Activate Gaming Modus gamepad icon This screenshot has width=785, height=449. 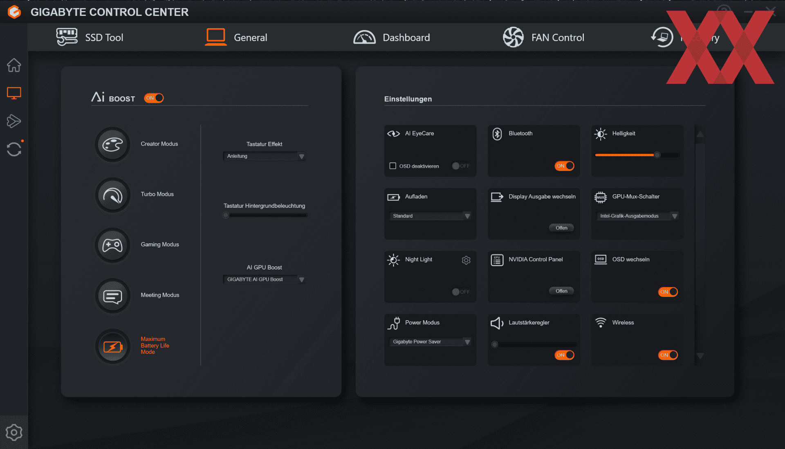112,245
